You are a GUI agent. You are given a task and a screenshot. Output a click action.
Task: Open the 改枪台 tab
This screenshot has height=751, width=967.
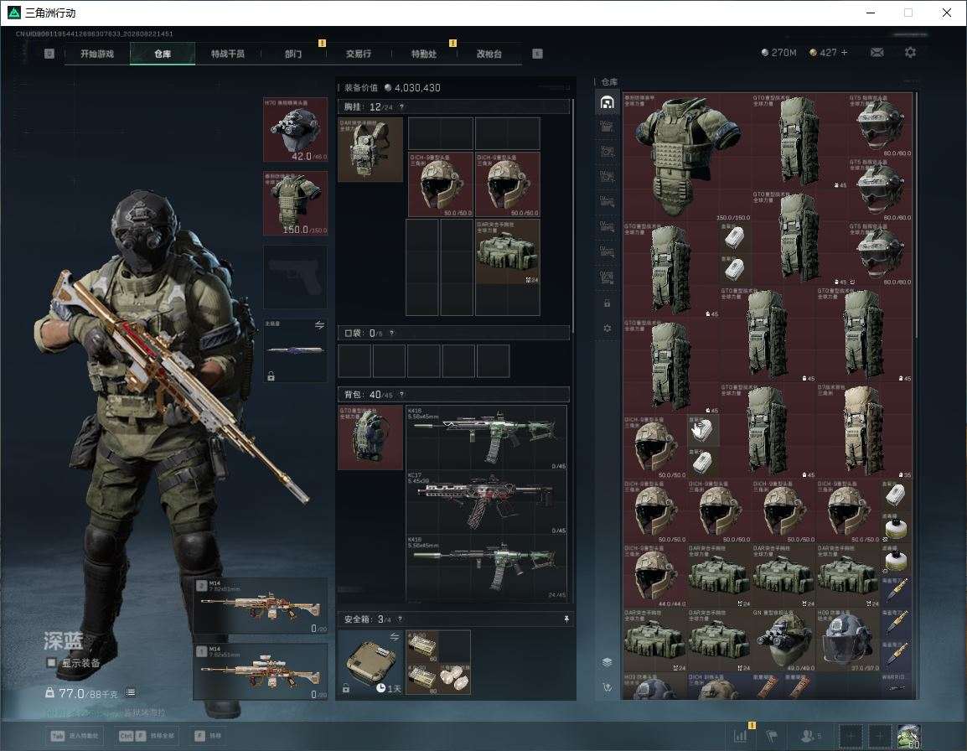[489, 54]
